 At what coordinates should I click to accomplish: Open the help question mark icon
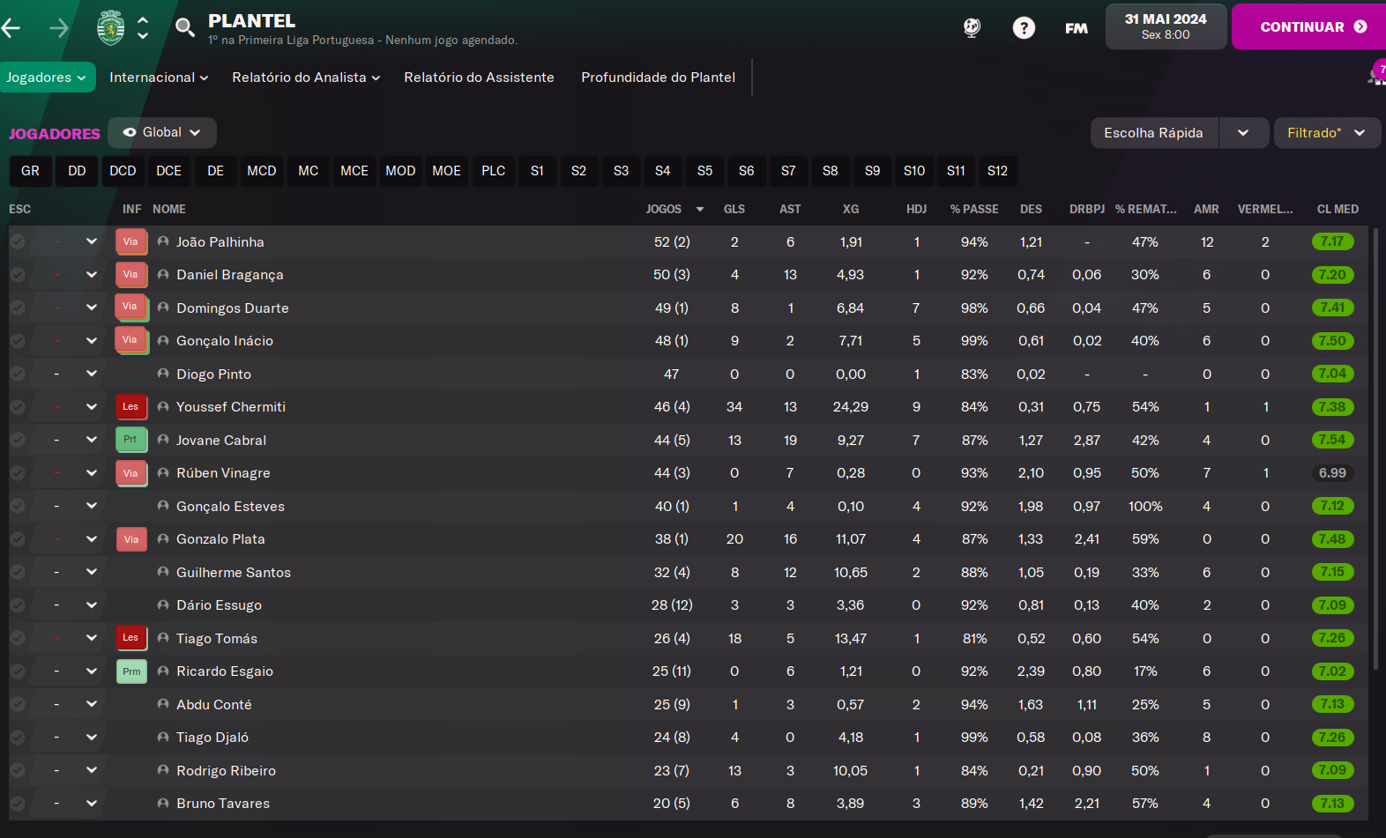1024,27
